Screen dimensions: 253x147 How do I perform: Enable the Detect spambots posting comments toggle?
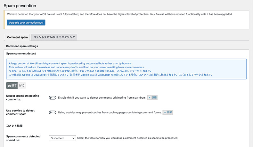pos(52,97)
